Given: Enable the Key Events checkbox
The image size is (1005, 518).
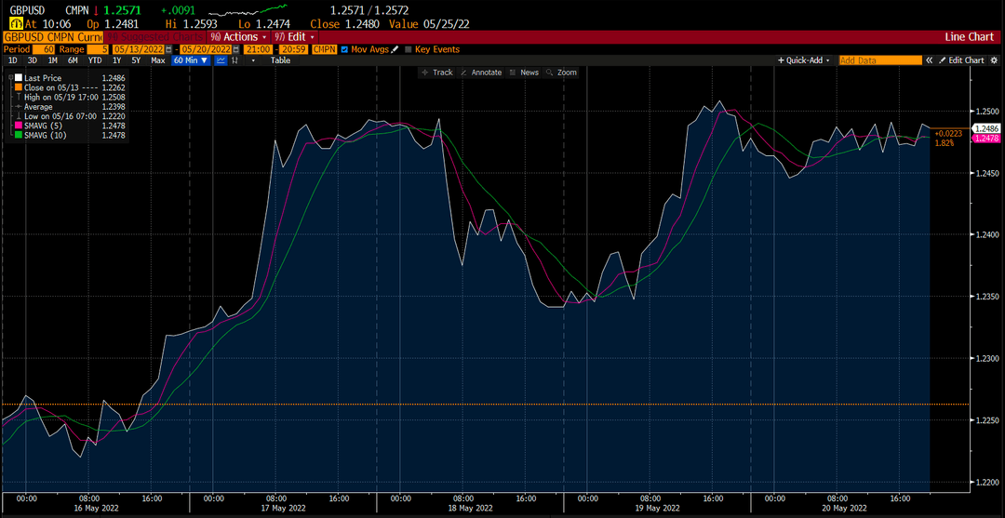Looking at the screenshot, I should pyautogui.click(x=409, y=49).
